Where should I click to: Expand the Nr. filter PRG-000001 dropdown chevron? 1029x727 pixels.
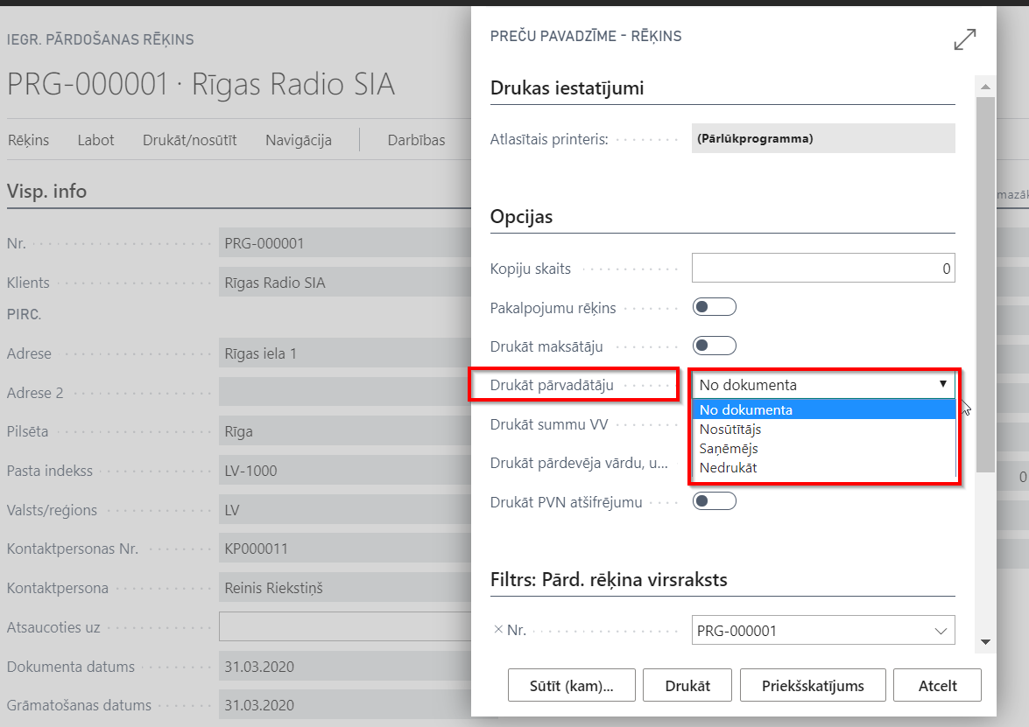point(941,631)
